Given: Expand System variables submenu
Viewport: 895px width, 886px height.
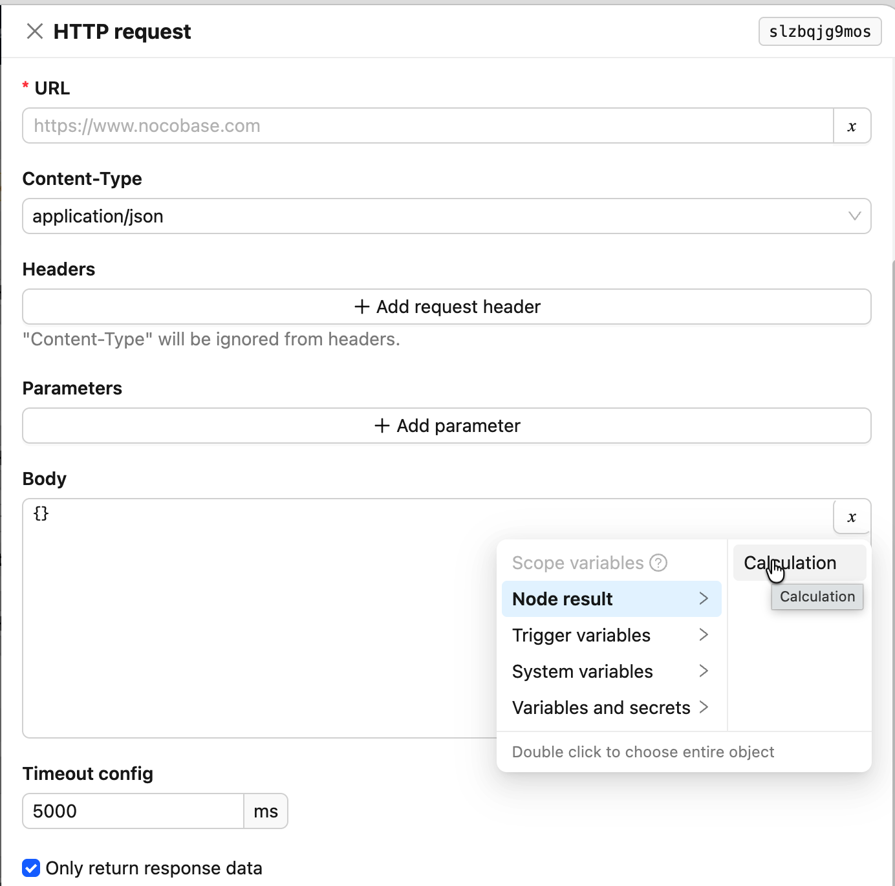Looking at the screenshot, I should (x=611, y=671).
